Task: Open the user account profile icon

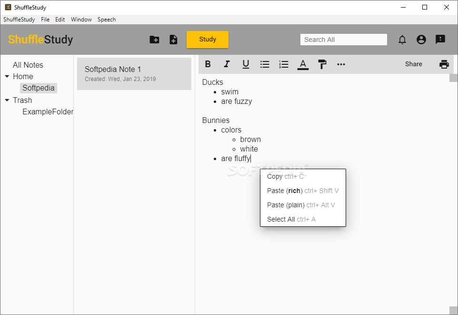Action: [421, 40]
